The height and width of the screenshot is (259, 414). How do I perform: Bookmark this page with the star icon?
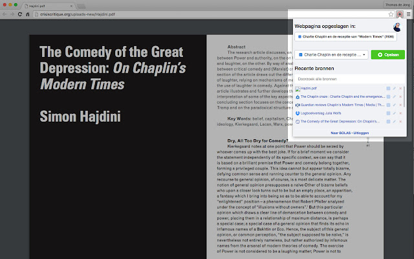pyautogui.click(x=391, y=14)
